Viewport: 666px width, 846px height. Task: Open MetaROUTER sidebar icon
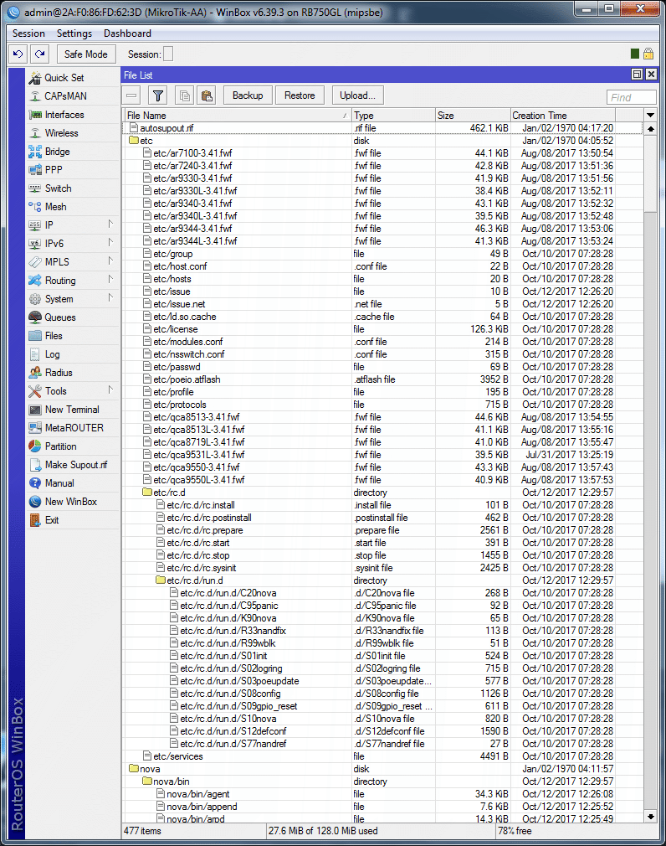pos(35,428)
